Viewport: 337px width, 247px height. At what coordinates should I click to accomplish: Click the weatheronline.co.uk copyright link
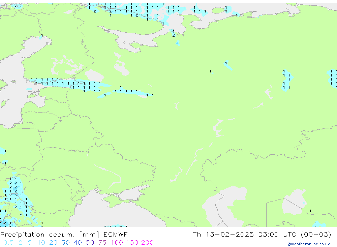coord(309,244)
